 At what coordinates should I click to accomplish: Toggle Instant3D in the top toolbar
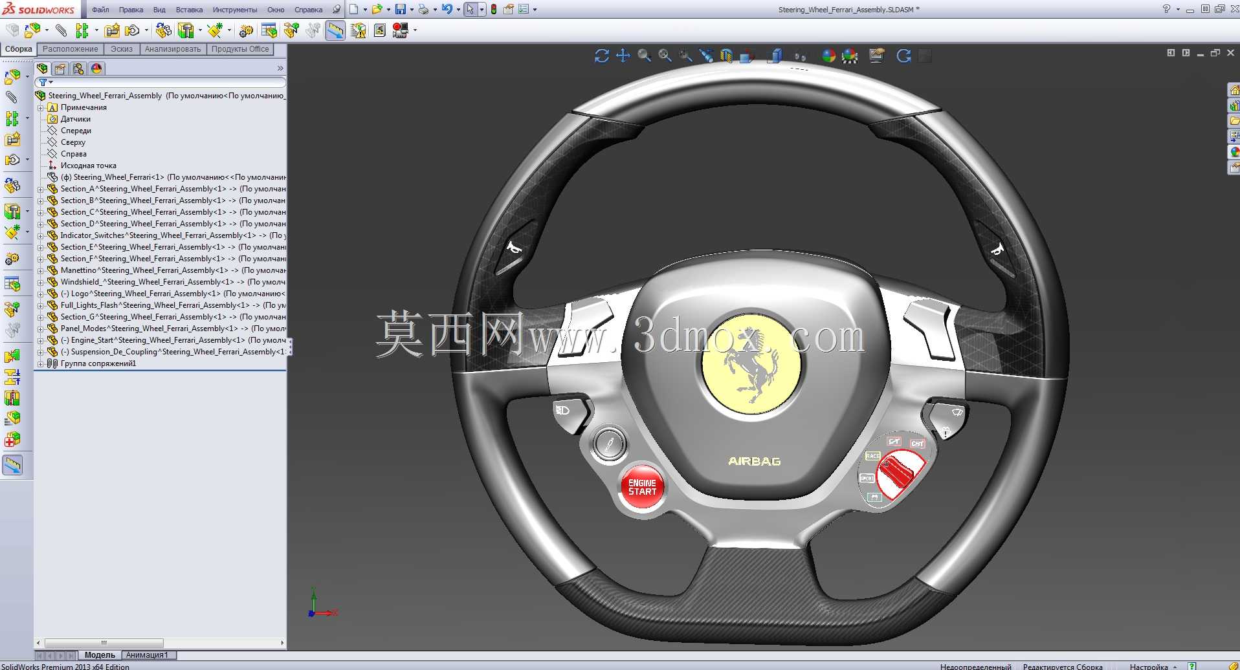coord(335,30)
